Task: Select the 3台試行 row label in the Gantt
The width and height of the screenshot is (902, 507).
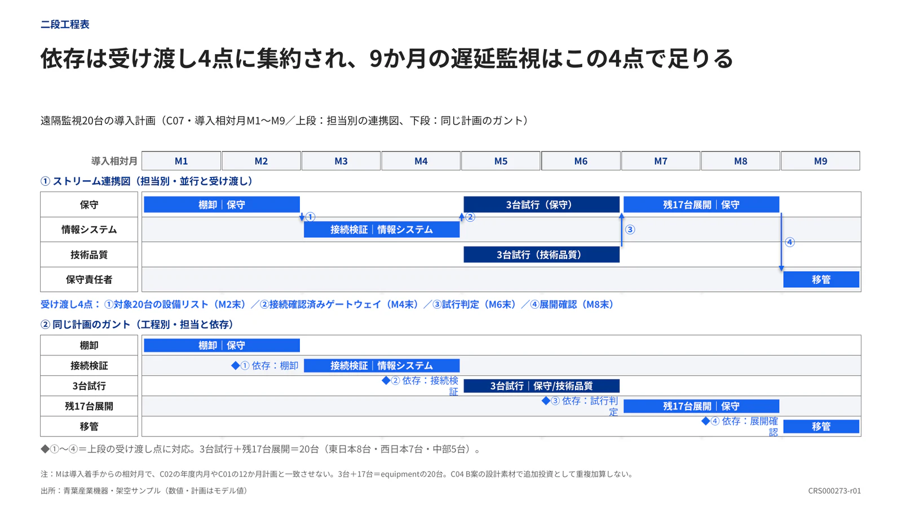Action: tap(89, 386)
